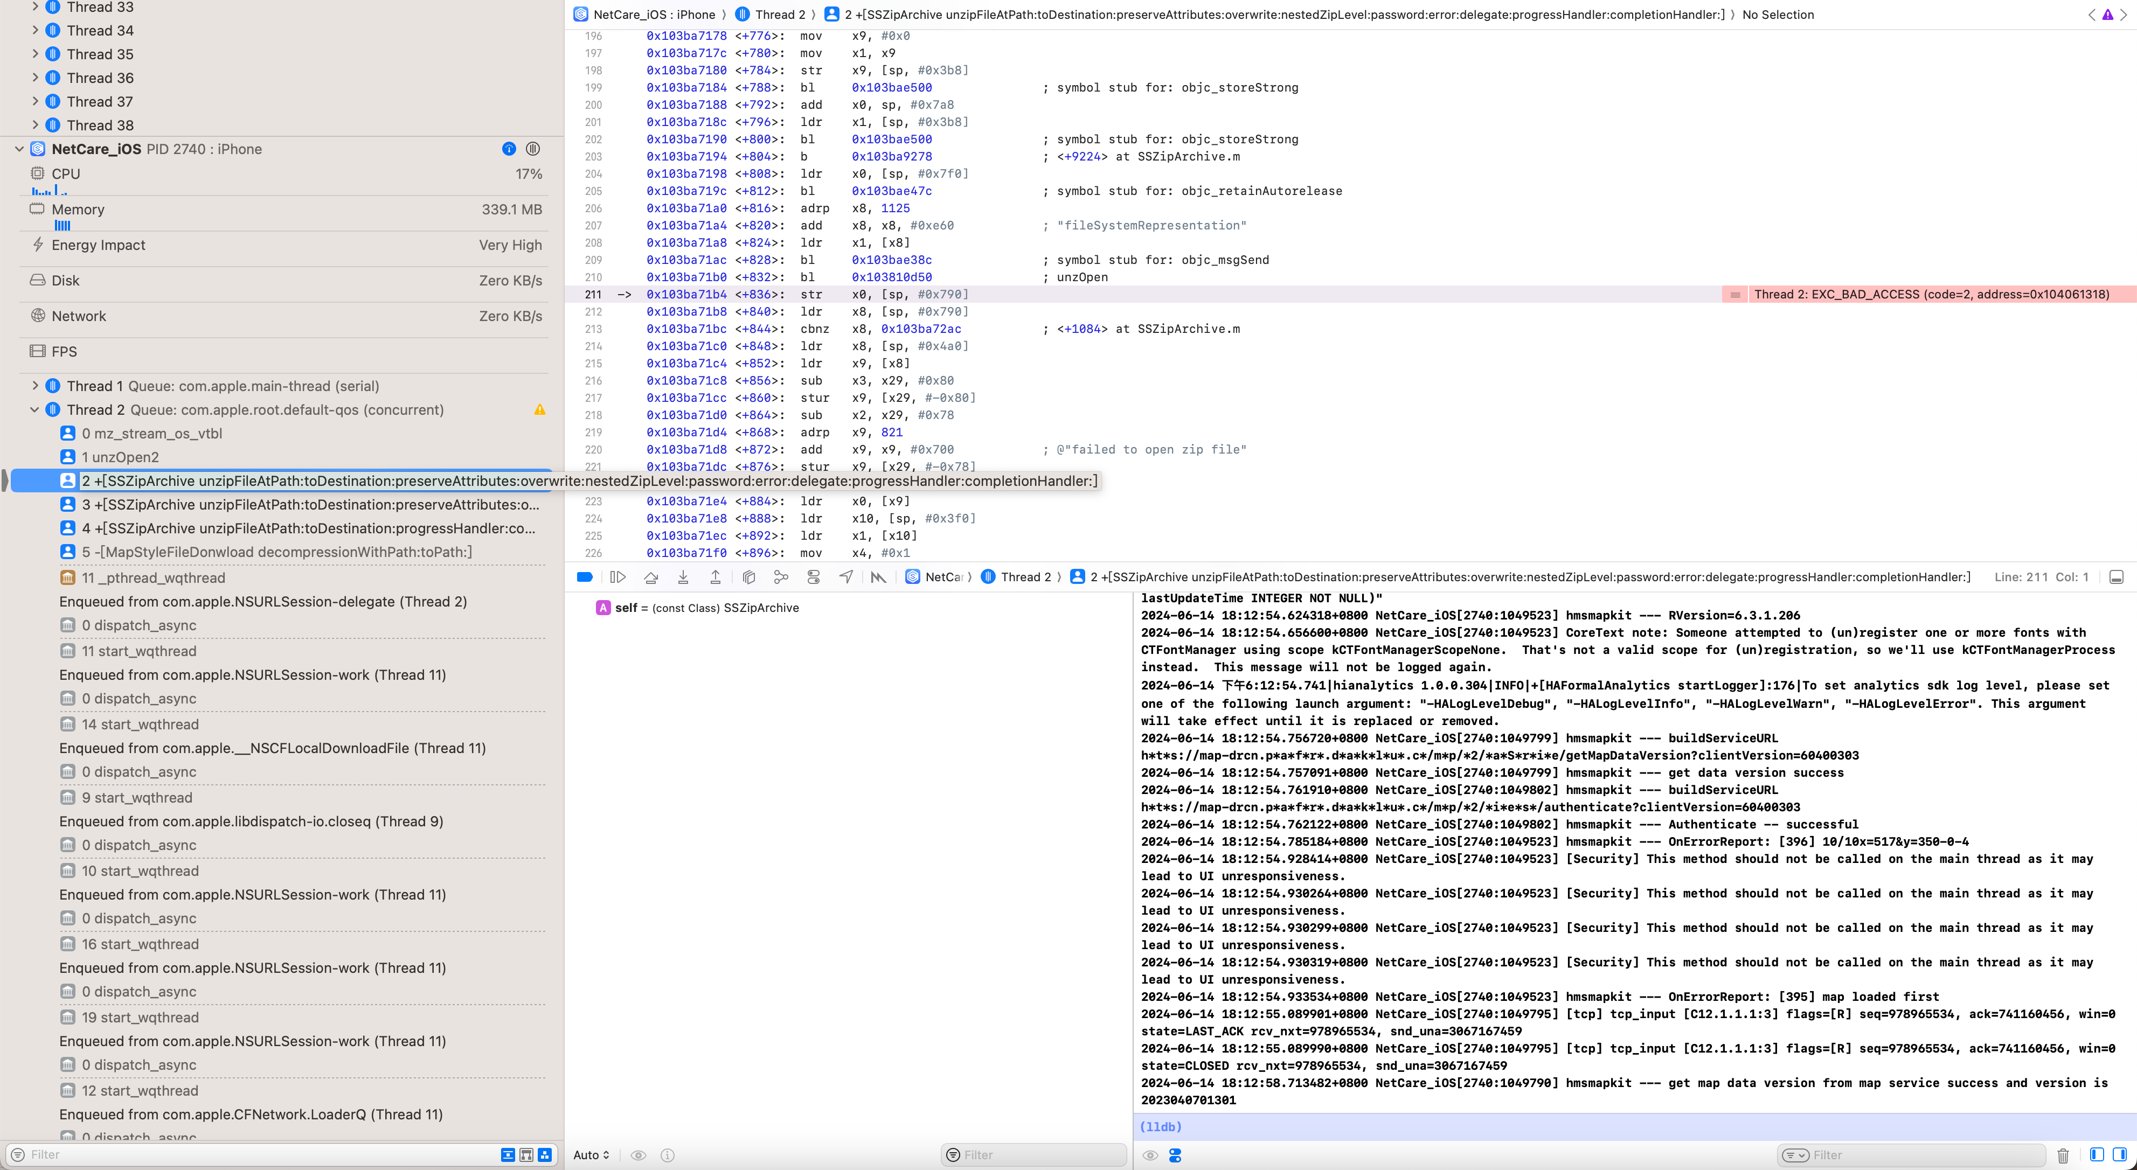Hide the debug area with panel icon
The width and height of the screenshot is (2137, 1170).
2117,577
